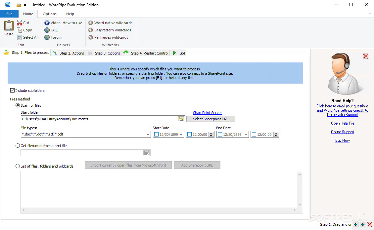
Task: Expand the File types dropdown
Action: click(148, 134)
